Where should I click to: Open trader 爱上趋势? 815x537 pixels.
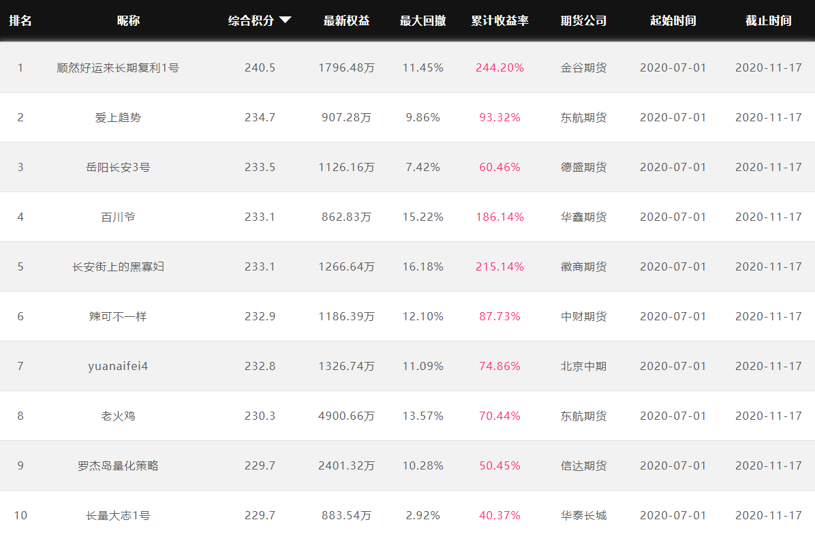pyautogui.click(x=118, y=117)
